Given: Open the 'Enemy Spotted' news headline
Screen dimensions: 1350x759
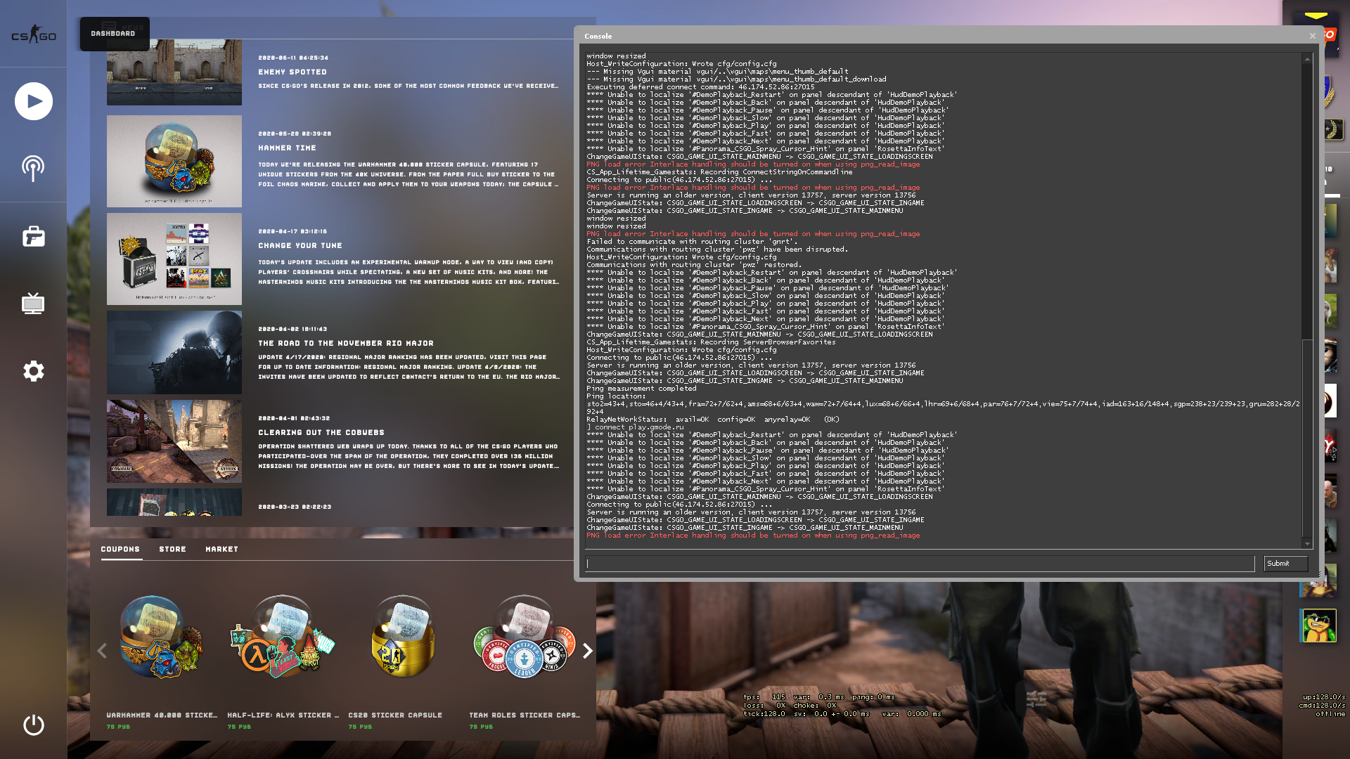Looking at the screenshot, I should (x=292, y=72).
